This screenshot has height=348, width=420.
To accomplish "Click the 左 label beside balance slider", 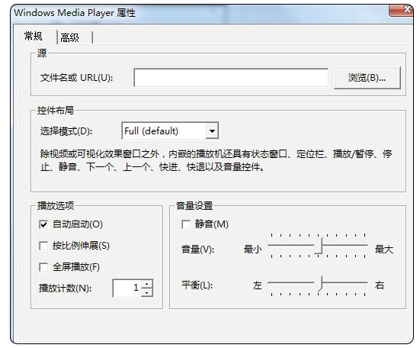I will pyautogui.click(x=257, y=285).
